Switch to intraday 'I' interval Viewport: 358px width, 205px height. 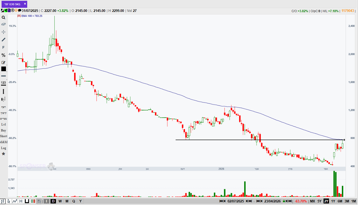46,201
